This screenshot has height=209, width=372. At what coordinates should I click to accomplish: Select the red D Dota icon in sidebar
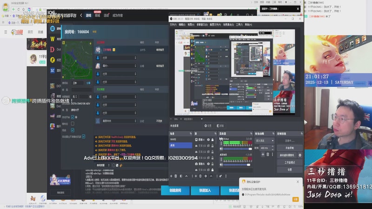pyautogui.click(x=53, y=50)
